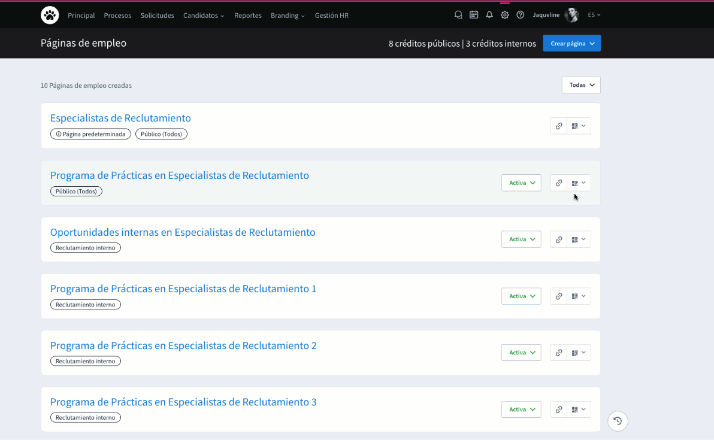Screen dimensions: 714x440
Task: Expand the Branding menu
Action: tap(288, 16)
